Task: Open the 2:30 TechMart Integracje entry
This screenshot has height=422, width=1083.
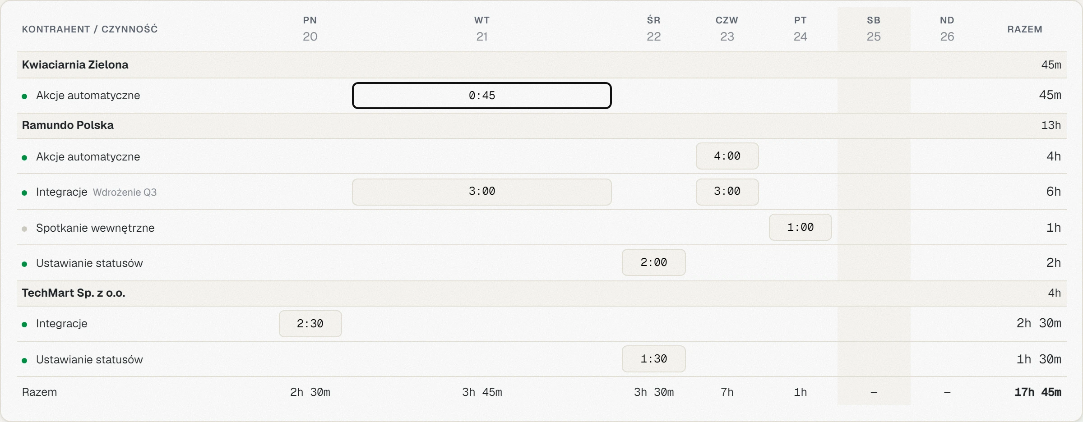Action: 310,324
